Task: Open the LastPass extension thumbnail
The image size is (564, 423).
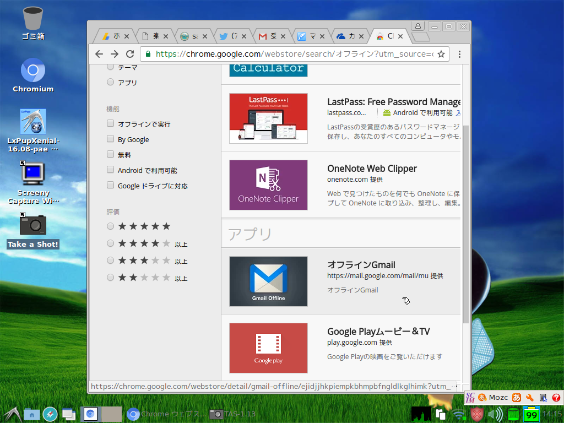Action: point(268,118)
